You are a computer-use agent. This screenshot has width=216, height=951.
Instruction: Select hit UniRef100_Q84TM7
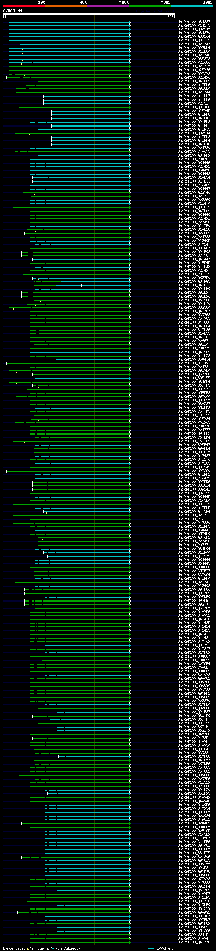tap(194, 934)
